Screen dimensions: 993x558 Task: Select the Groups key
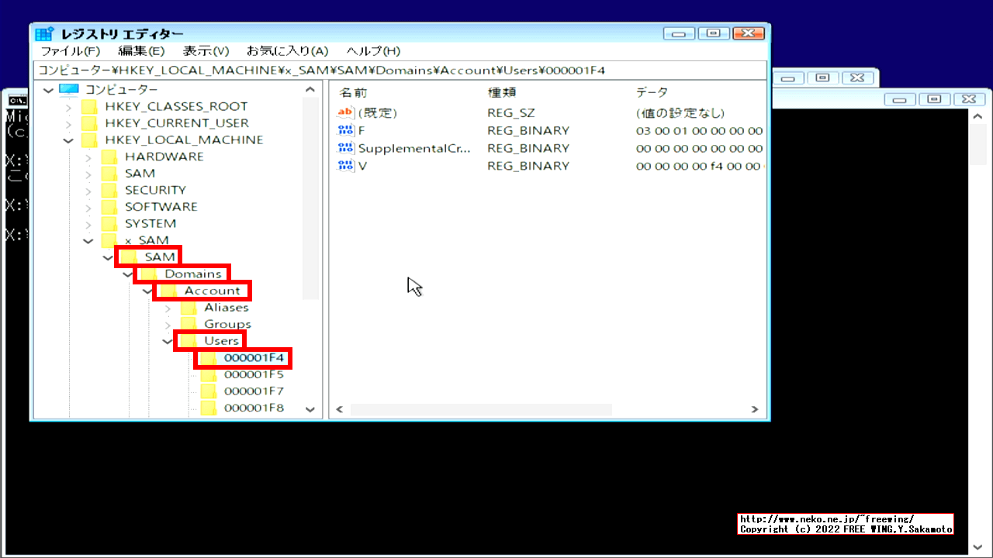point(227,323)
